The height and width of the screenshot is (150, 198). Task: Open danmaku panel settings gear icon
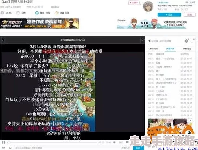click(x=186, y=41)
